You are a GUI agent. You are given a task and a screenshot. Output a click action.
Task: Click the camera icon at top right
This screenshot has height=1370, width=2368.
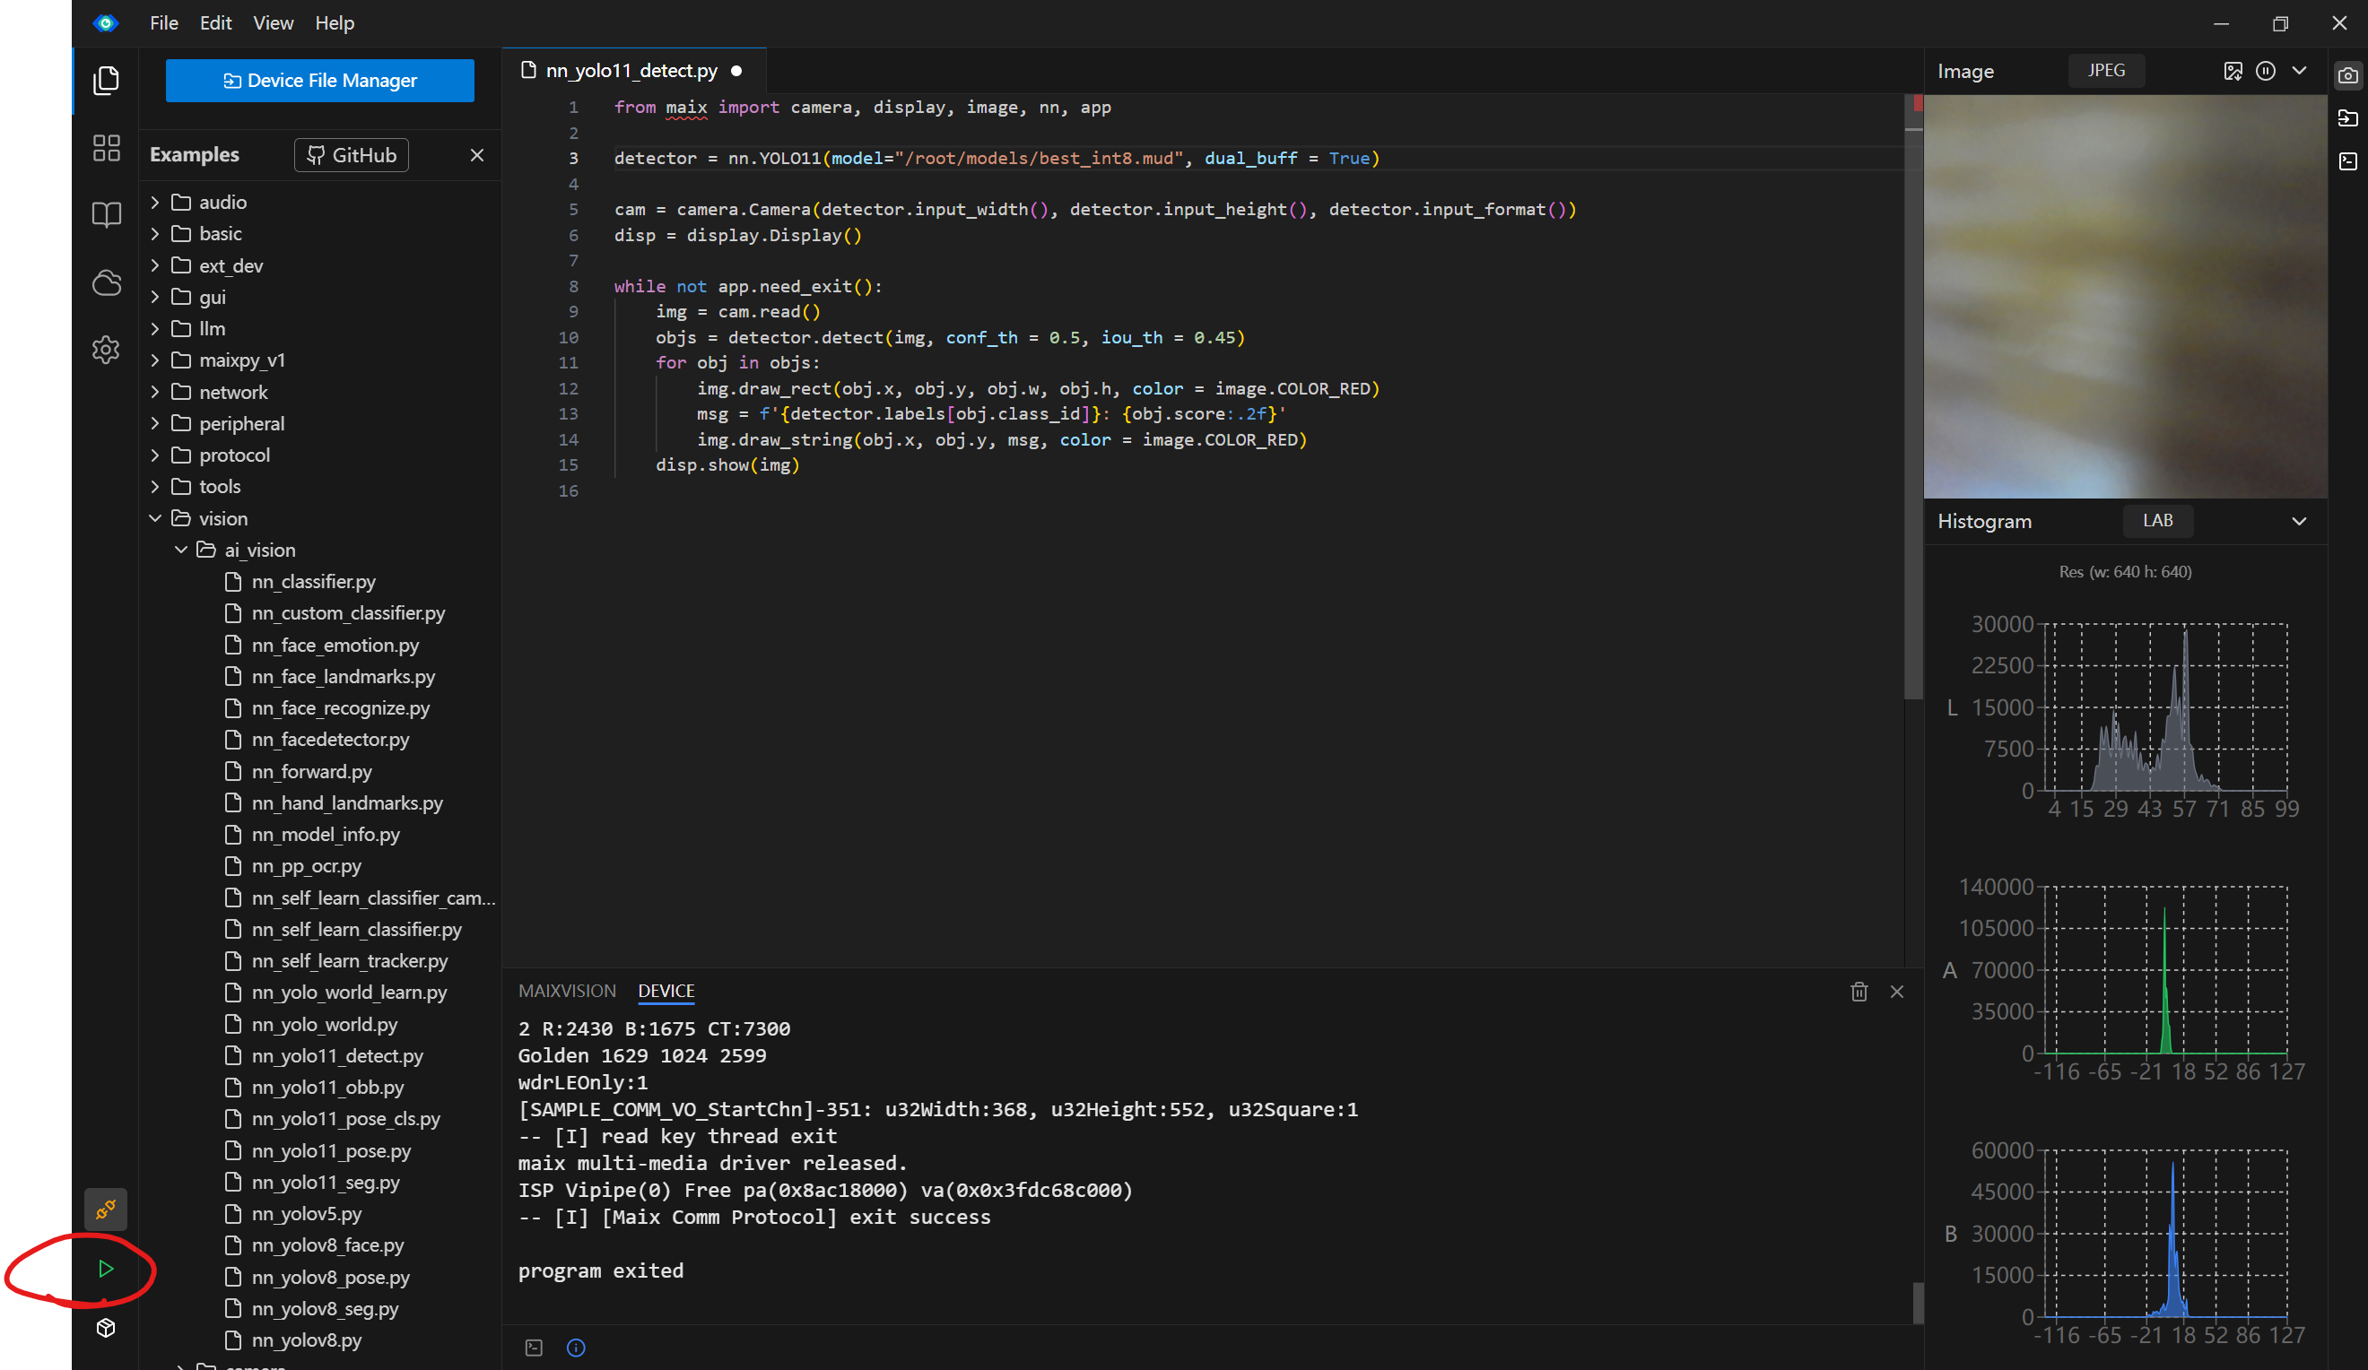(2347, 75)
